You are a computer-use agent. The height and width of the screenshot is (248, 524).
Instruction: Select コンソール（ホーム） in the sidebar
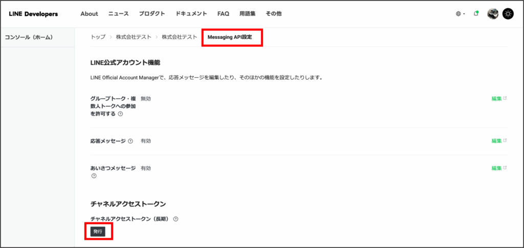29,37
